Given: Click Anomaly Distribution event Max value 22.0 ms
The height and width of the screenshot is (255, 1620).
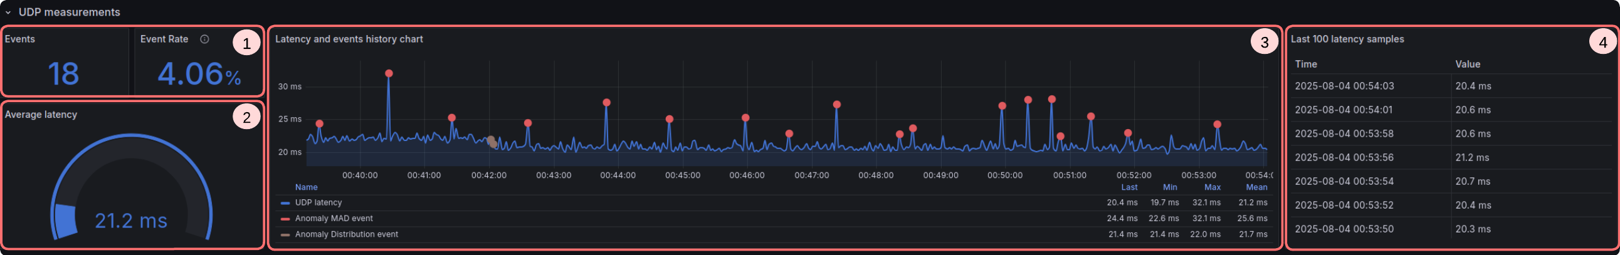Looking at the screenshot, I should [1205, 234].
